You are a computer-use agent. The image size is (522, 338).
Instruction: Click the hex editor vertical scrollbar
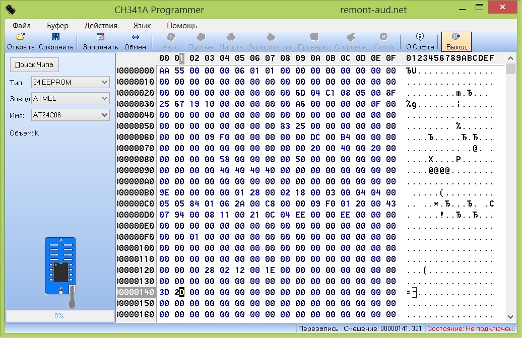(x=510, y=191)
